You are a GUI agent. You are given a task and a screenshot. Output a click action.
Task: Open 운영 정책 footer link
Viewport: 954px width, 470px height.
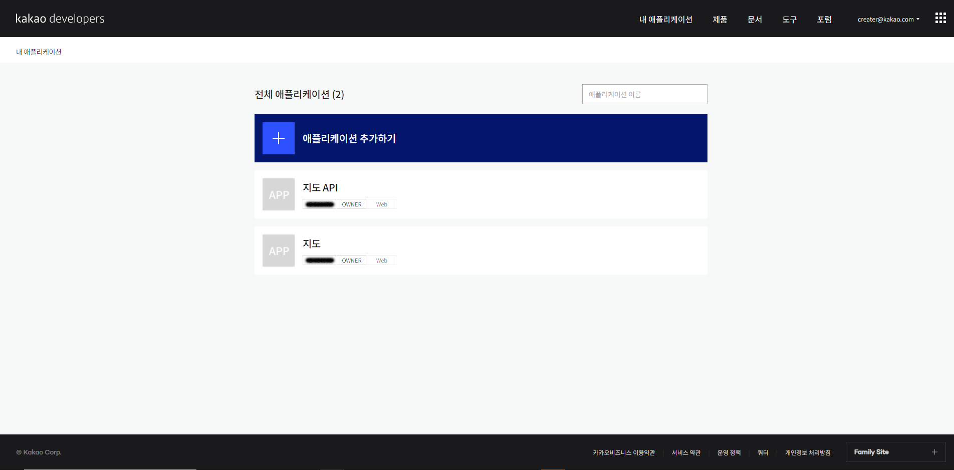pos(729,452)
